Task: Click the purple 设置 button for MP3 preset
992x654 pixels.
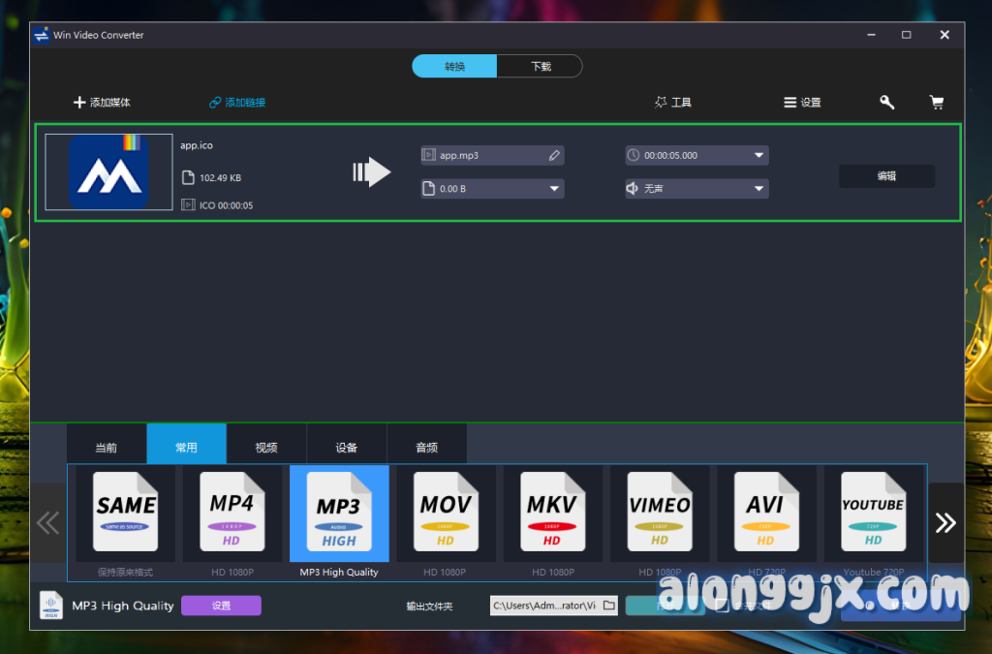Action: click(221, 606)
